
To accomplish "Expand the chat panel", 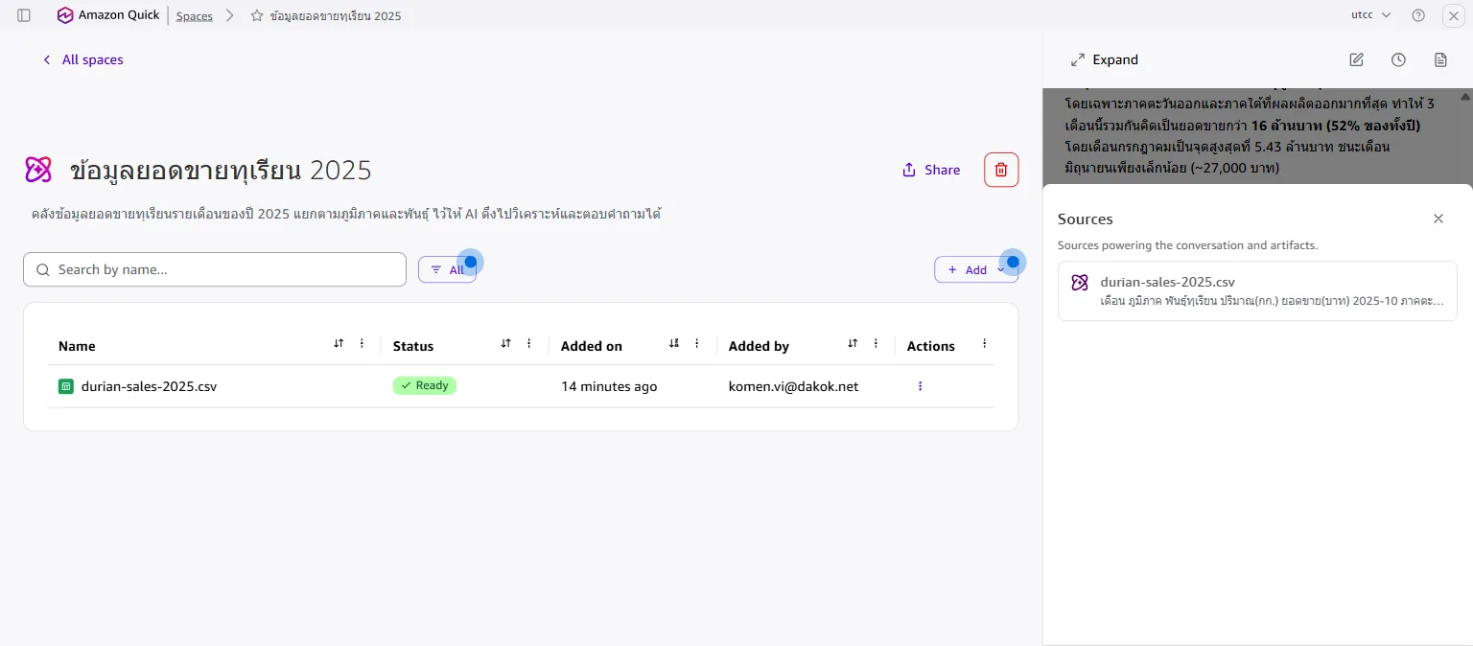I will click(x=1105, y=59).
